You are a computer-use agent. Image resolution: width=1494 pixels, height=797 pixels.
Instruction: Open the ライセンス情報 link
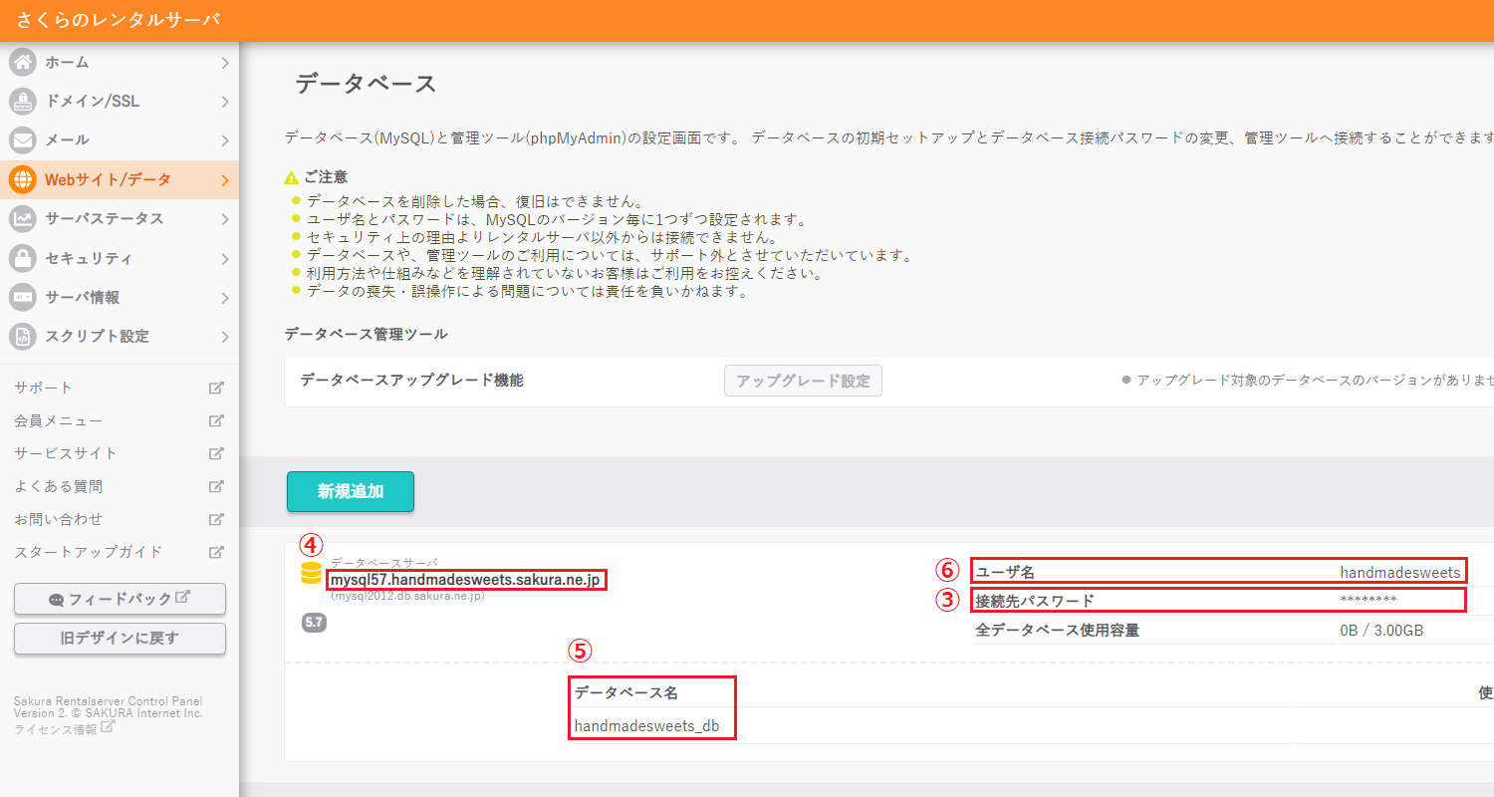click(x=56, y=729)
